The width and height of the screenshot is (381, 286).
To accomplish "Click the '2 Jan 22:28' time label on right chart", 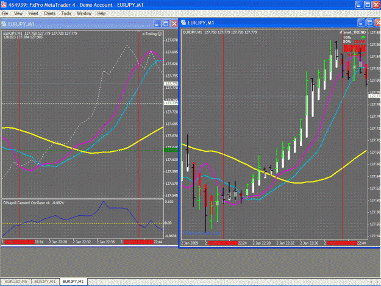I will (262, 243).
